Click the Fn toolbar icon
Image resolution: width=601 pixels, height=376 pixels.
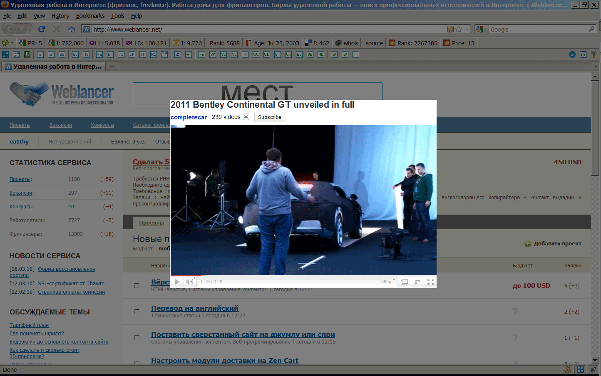point(202,54)
